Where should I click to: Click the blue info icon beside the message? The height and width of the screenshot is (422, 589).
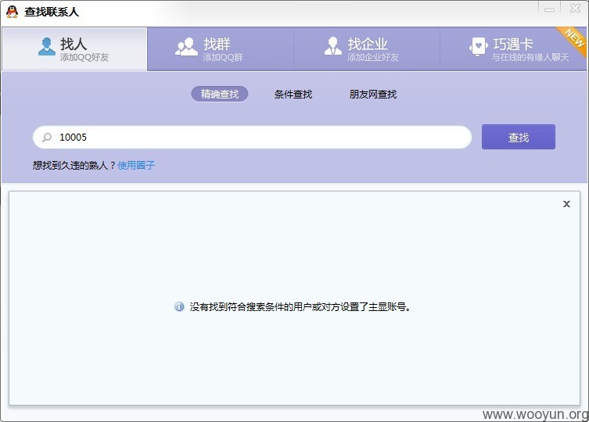click(179, 307)
